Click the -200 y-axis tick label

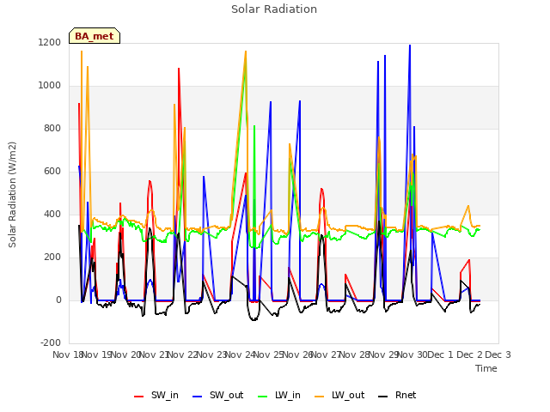[x=51, y=343]
